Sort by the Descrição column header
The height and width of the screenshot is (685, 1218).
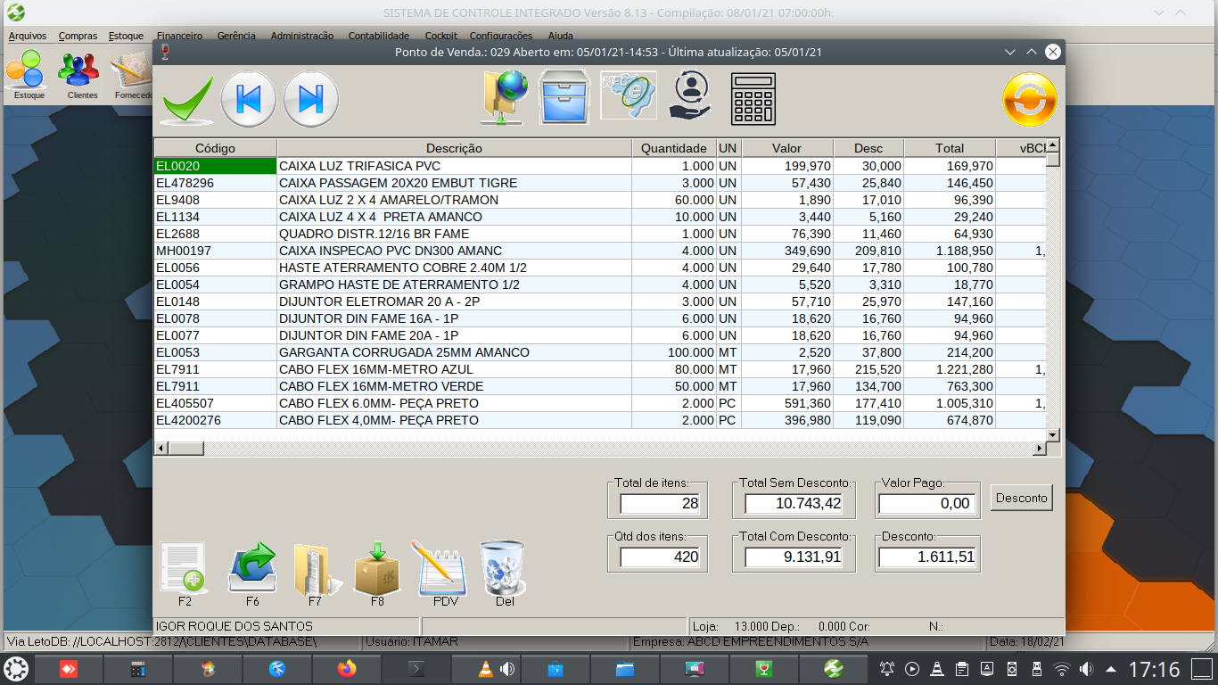pyautogui.click(x=454, y=148)
